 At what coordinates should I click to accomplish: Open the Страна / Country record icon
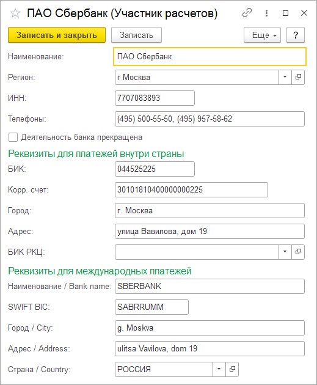tap(232, 369)
